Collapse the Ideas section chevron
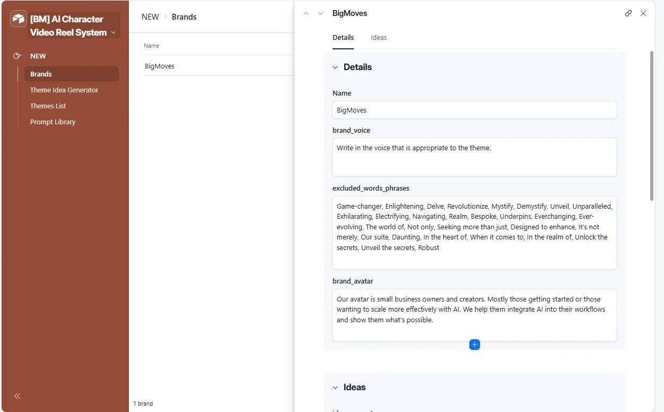The height and width of the screenshot is (412, 664). point(335,388)
